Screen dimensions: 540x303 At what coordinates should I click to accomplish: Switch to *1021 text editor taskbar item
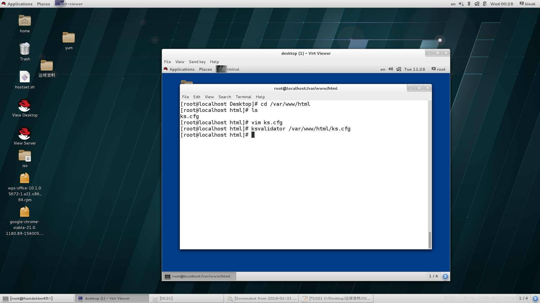point(337,299)
